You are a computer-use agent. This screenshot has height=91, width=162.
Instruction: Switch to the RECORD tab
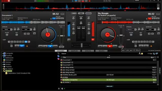coord(102,51)
